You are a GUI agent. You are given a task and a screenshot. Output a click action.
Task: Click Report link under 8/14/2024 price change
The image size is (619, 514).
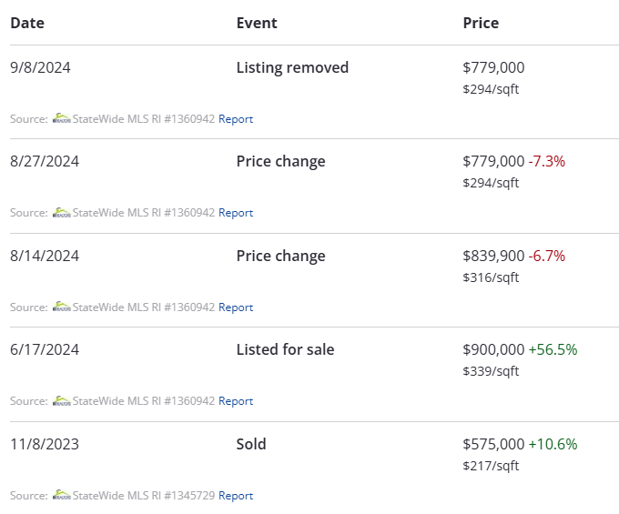pyautogui.click(x=236, y=307)
